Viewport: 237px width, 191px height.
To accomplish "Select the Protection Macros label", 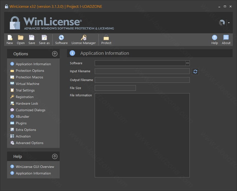I will tap(29, 77).
